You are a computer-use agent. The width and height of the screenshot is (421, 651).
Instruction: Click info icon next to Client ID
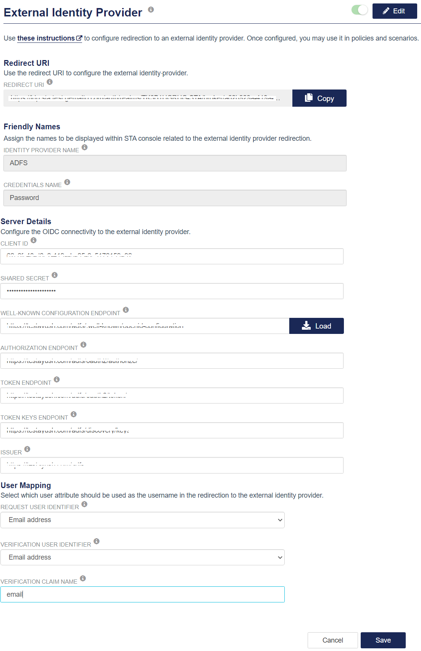pyautogui.click(x=34, y=240)
